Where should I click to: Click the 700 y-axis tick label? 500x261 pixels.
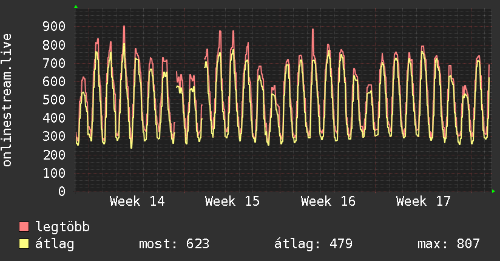pos(54,63)
